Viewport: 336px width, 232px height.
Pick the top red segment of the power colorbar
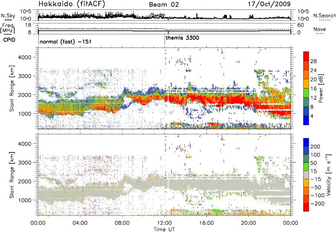(306, 56)
